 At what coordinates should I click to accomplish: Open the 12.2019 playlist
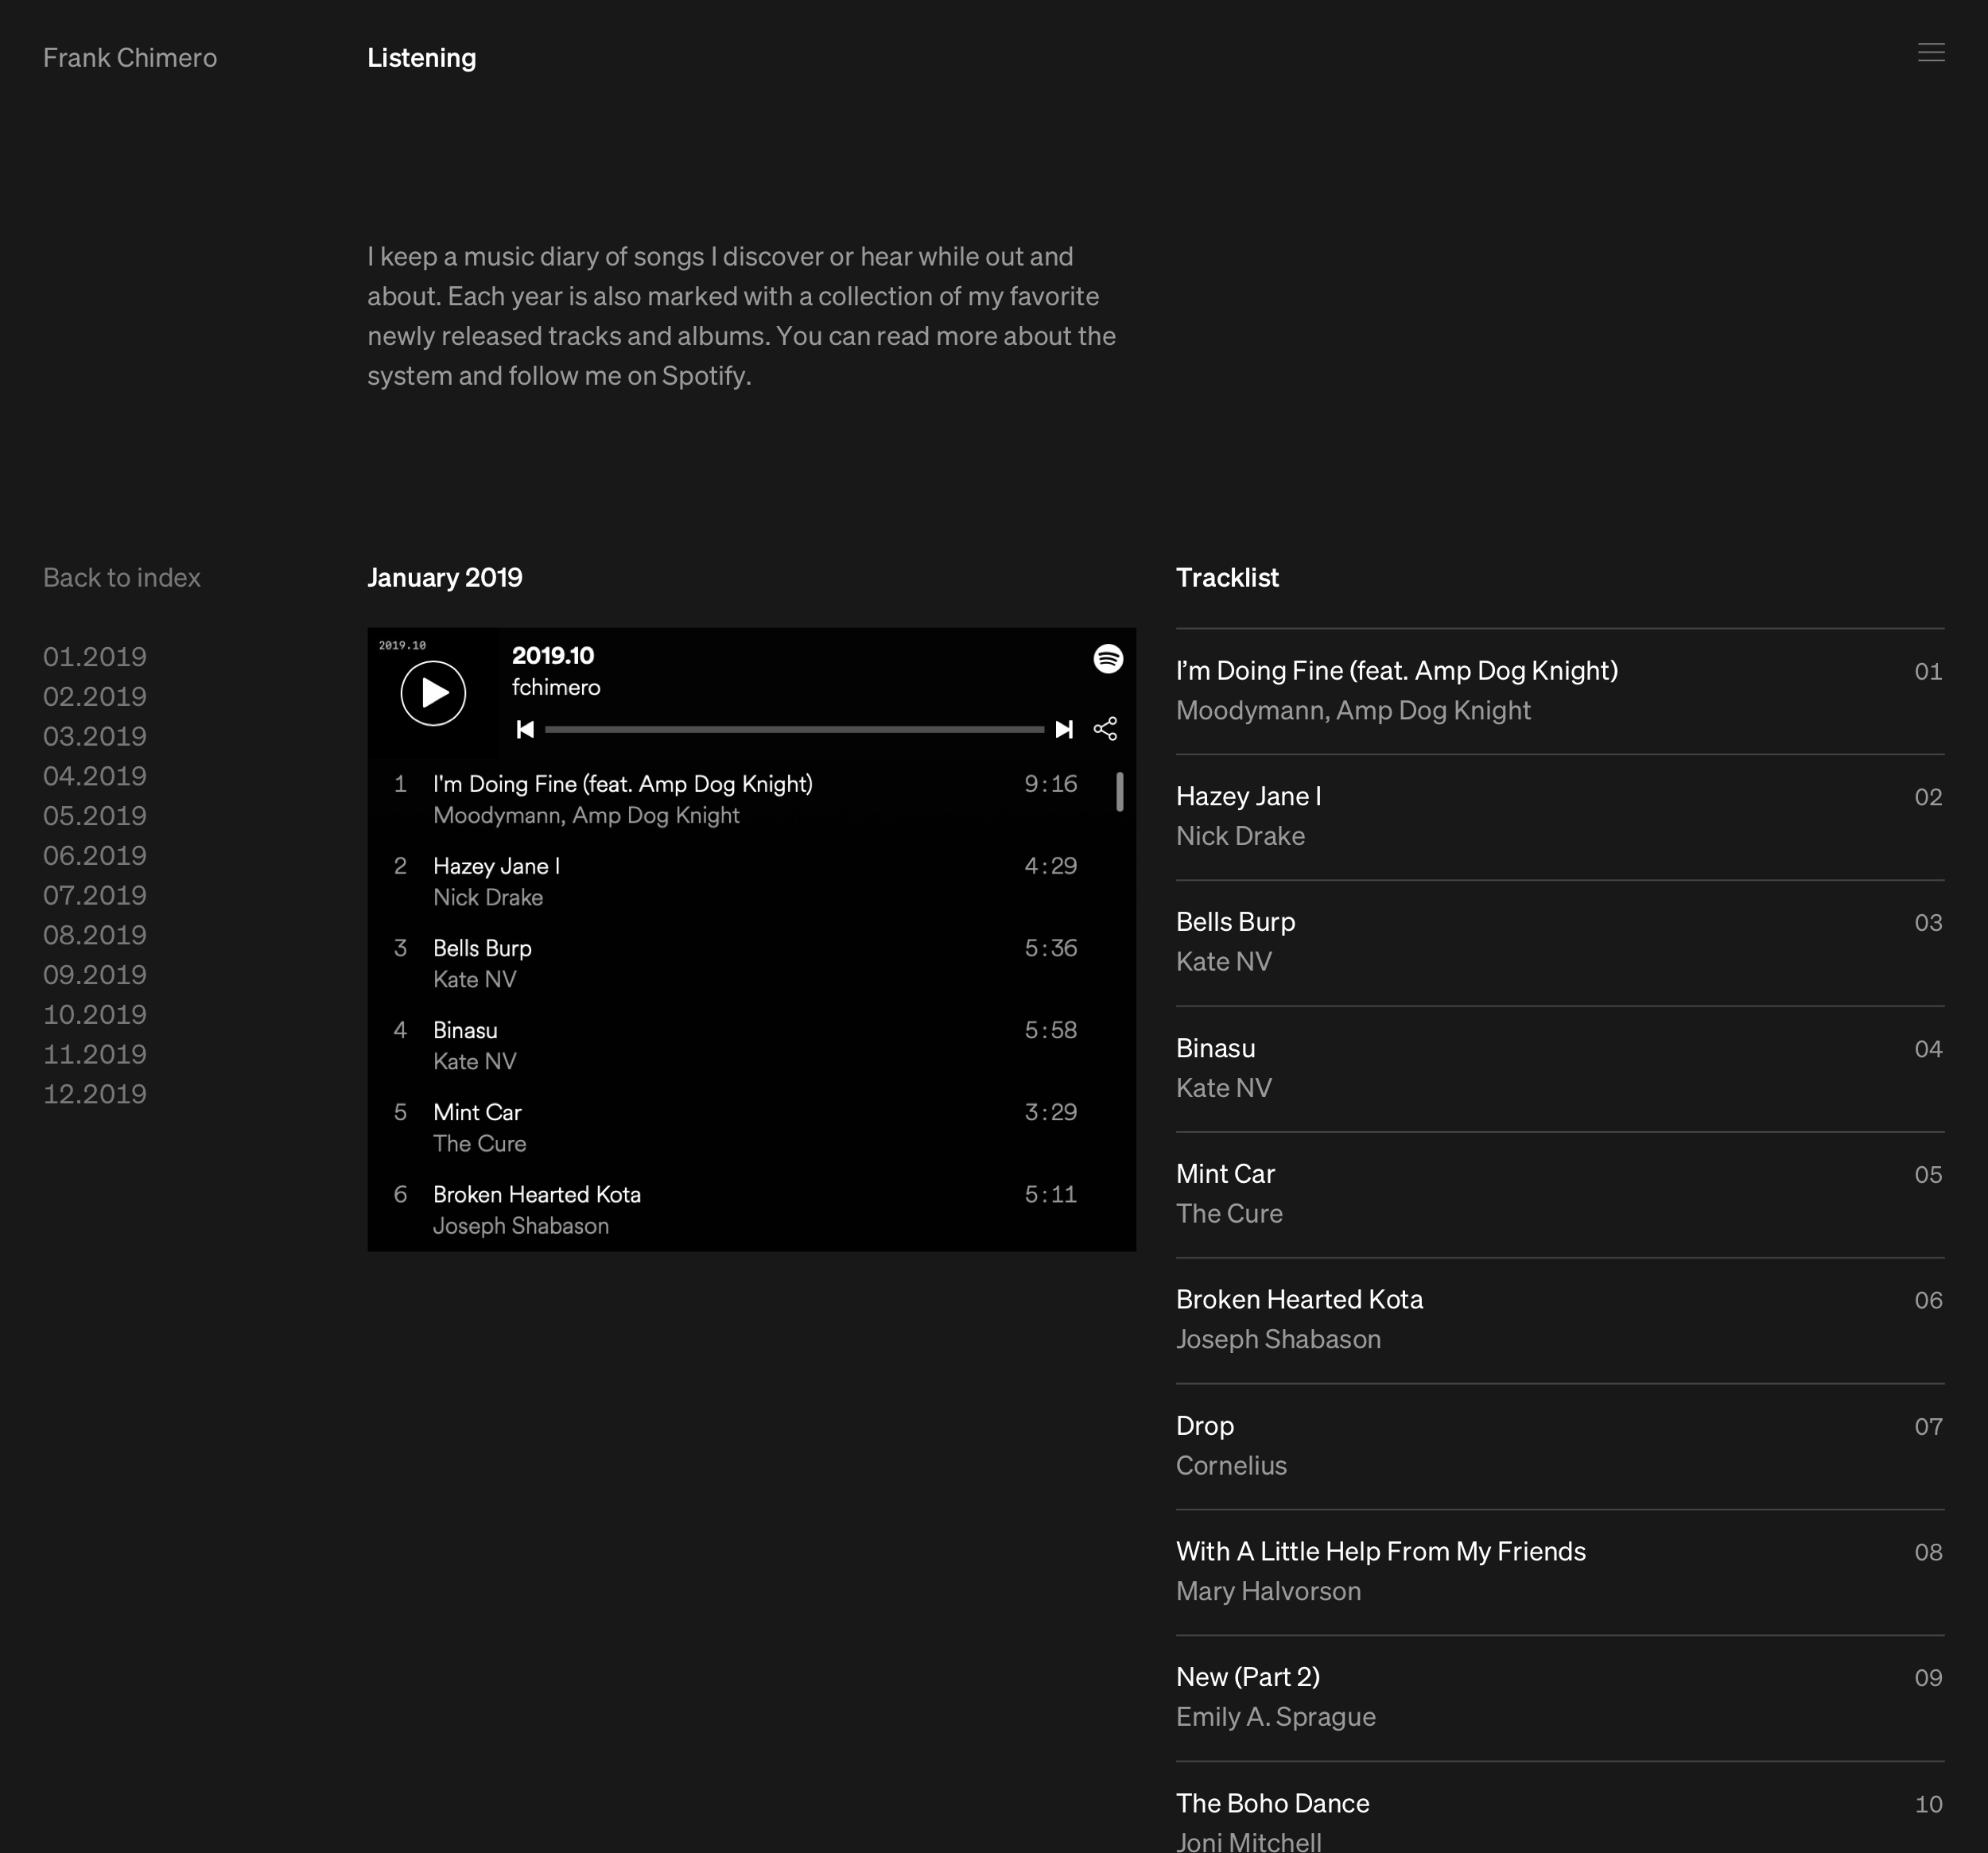click(x=95, y=1093)
